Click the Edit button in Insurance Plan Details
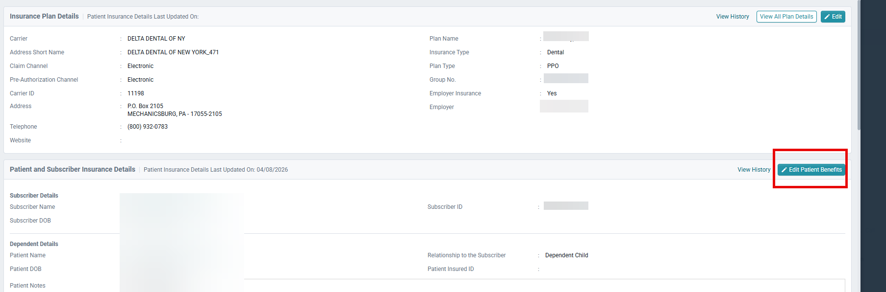 [833, 17]
